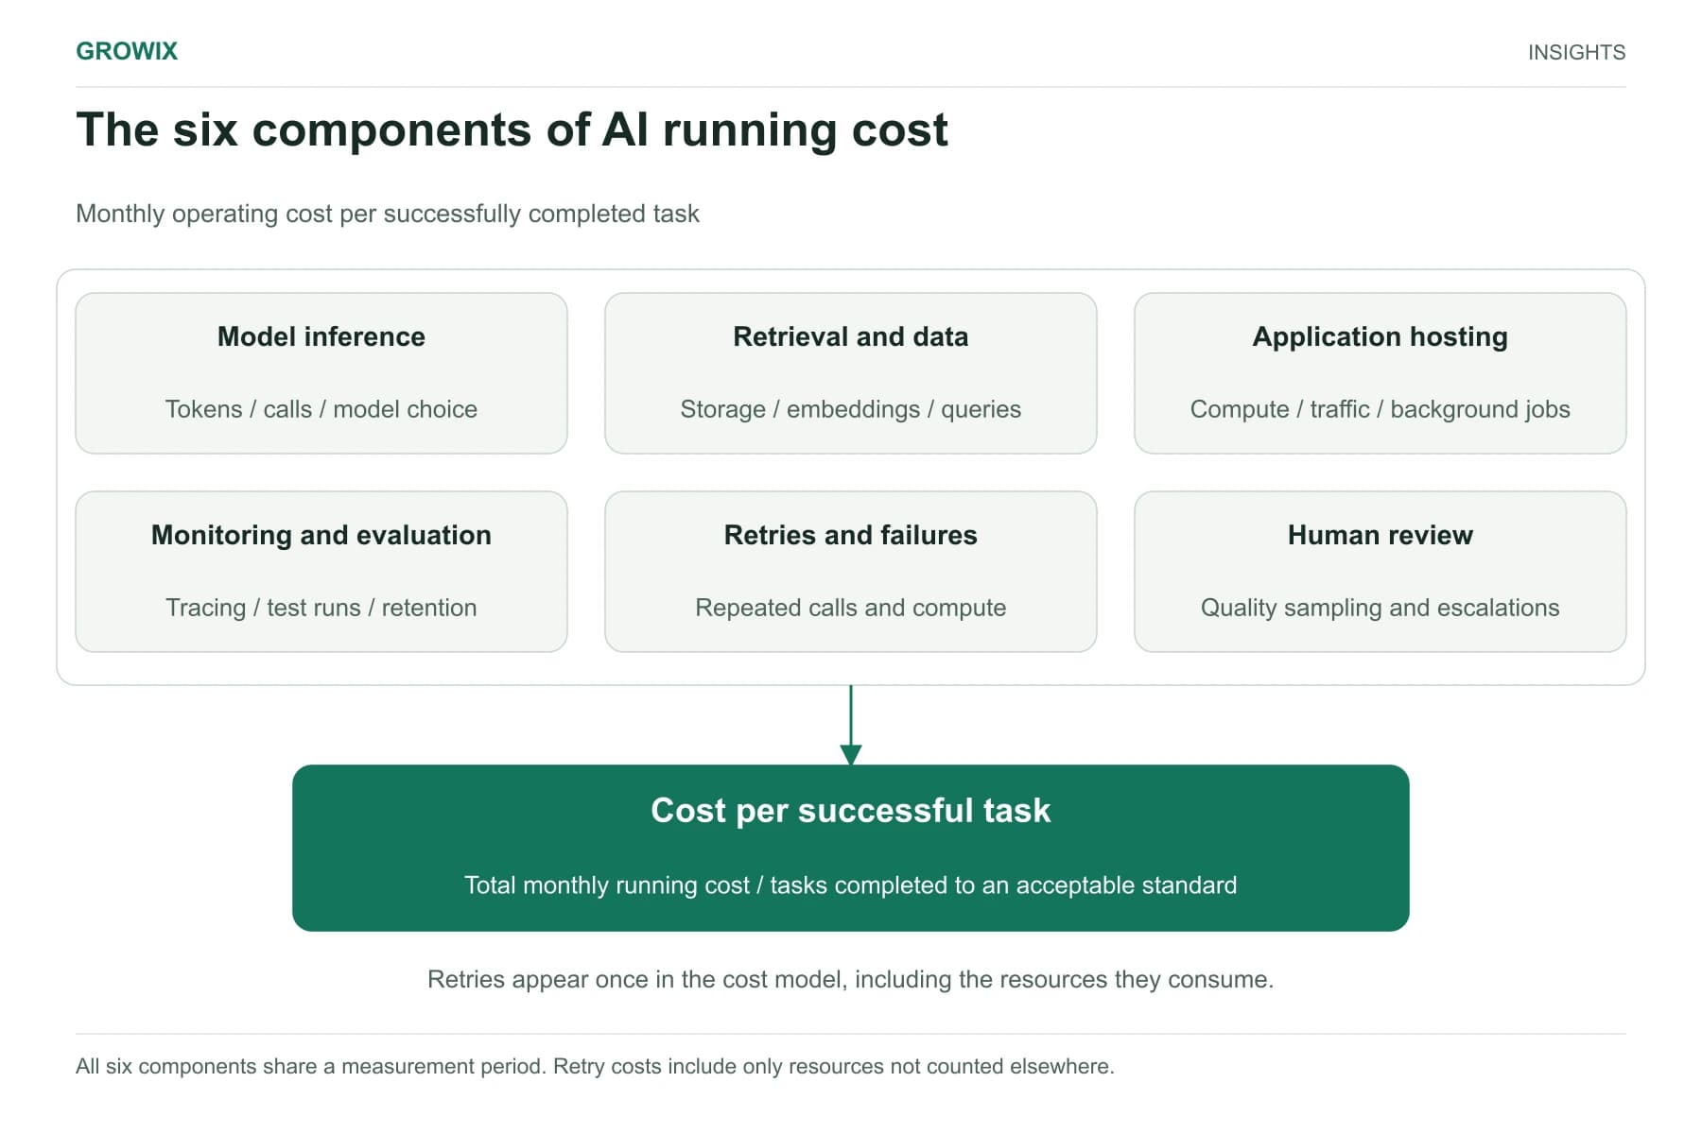
Task: Click 'Compute / traffic / background jobs' text
Action: click(x=1381, y=409)
